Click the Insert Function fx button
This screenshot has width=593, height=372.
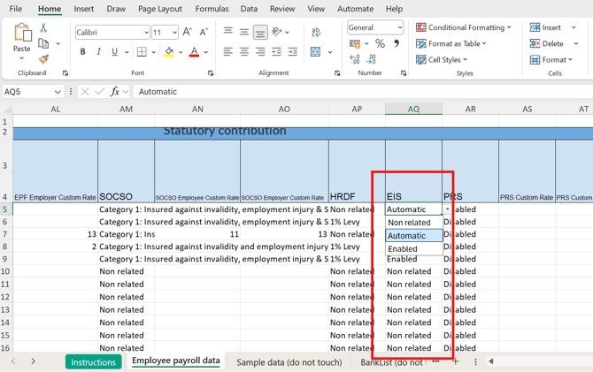(x=115, y=91)
